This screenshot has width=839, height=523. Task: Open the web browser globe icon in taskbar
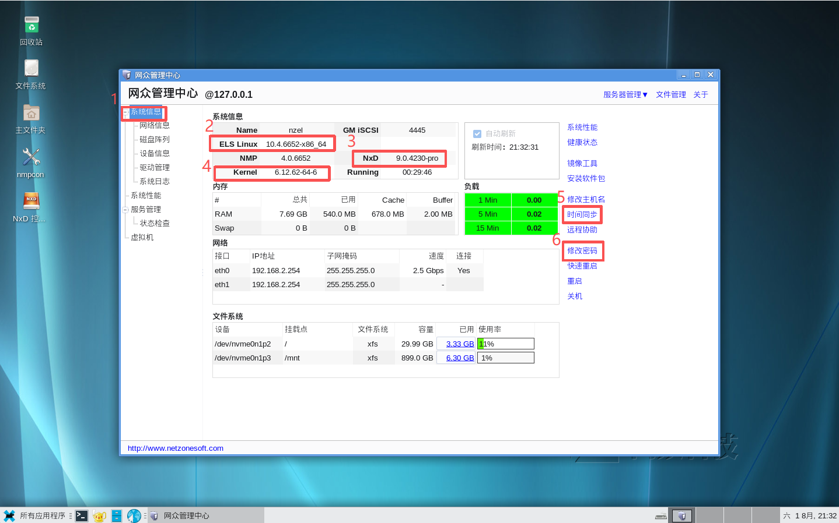[134, 515]
